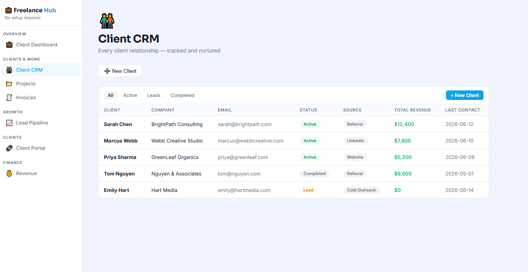
Task: Click the plus icon on white New Client button
Action: [x=107, y=71]
